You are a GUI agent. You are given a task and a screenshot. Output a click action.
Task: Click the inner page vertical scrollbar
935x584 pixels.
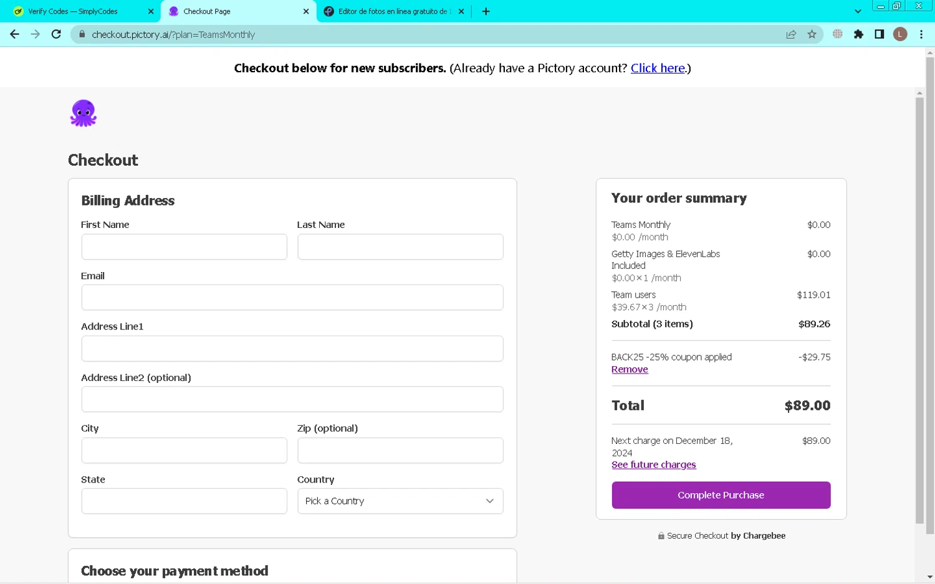click(919, 310)
